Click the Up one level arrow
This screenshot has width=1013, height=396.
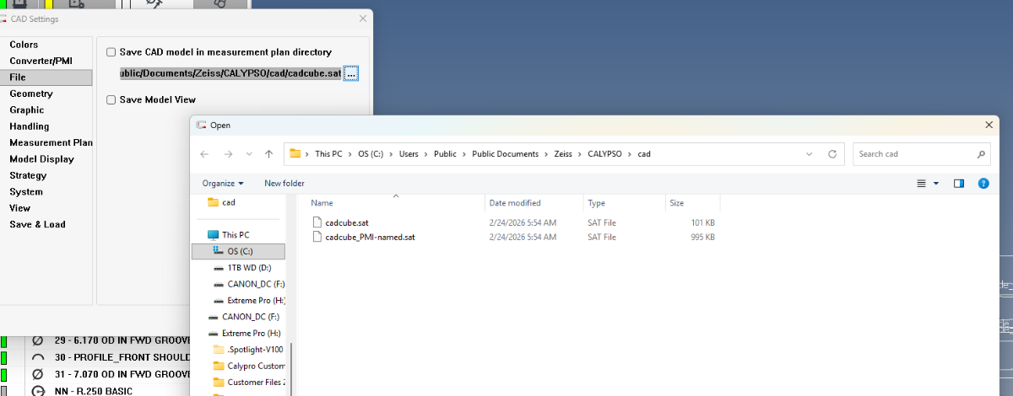click(268, 154)
